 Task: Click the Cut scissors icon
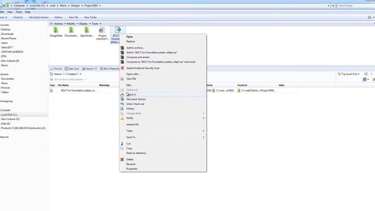point(122,144)
